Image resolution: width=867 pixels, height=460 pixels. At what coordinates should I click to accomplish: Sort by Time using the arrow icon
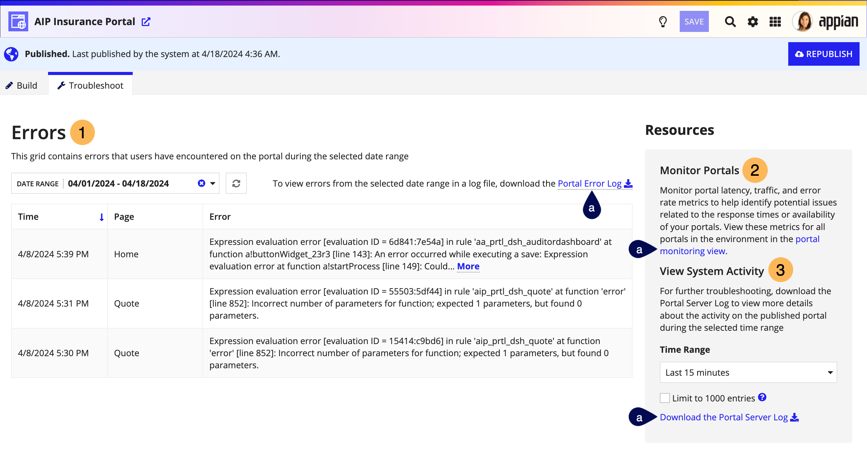click(101, 217)
